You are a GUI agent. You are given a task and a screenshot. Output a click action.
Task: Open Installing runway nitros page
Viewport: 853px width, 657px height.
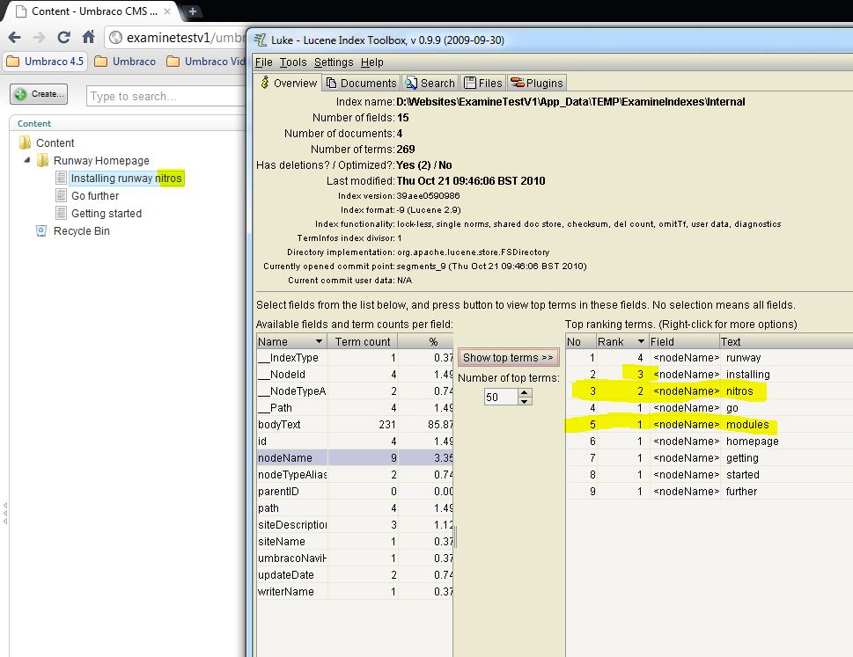[126, 179]
